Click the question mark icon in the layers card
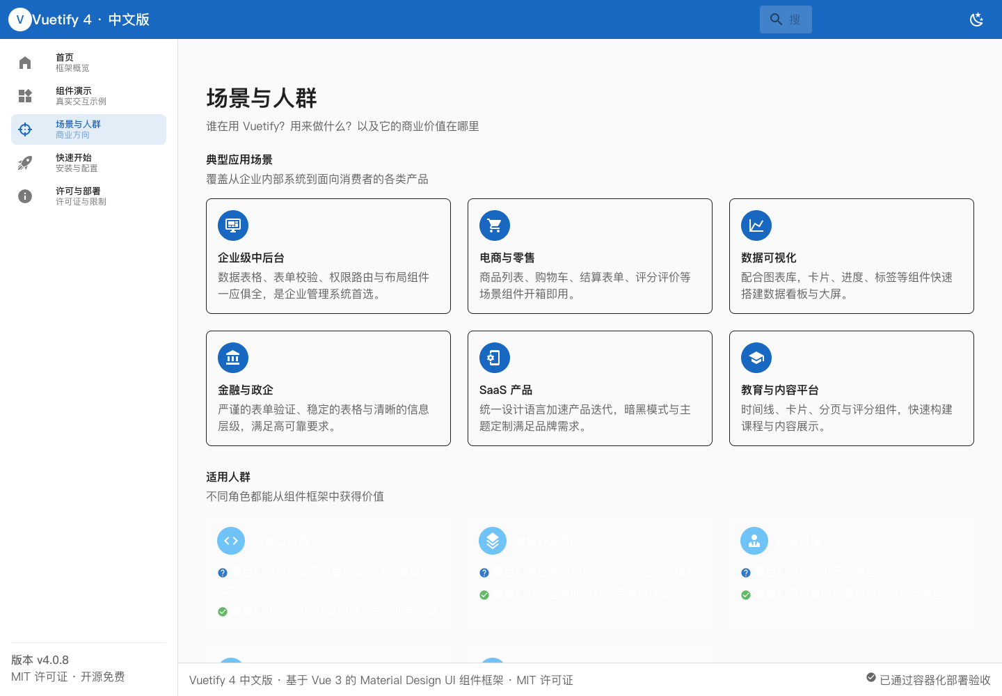1002x696 pixels. [484, 573]
